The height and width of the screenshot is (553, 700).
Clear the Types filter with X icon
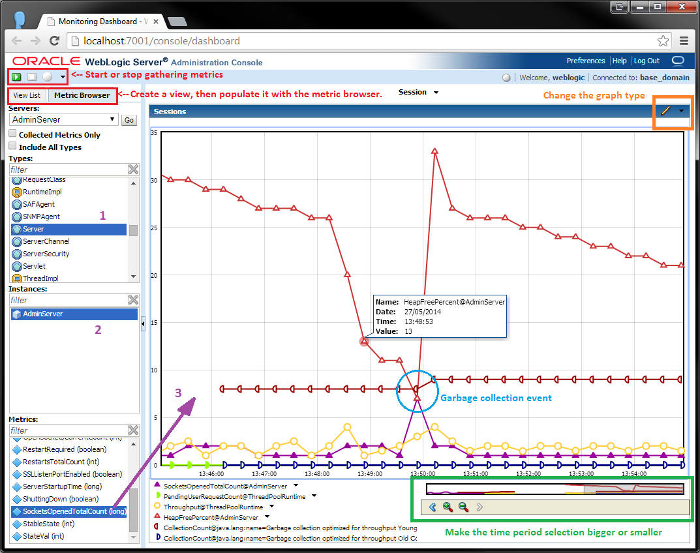[133, 170]
